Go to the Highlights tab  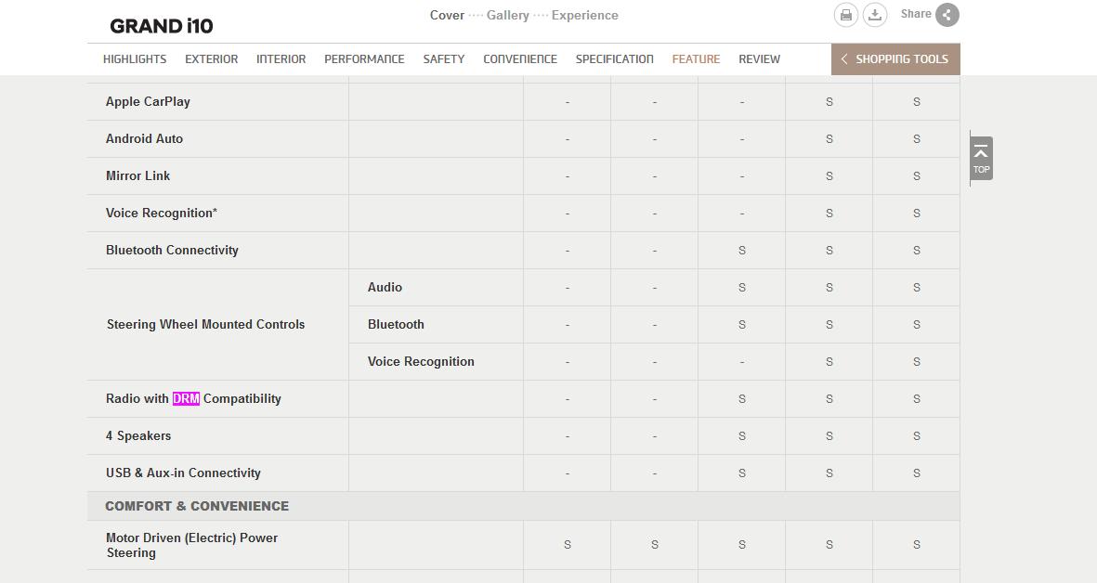tap(135, 59)
